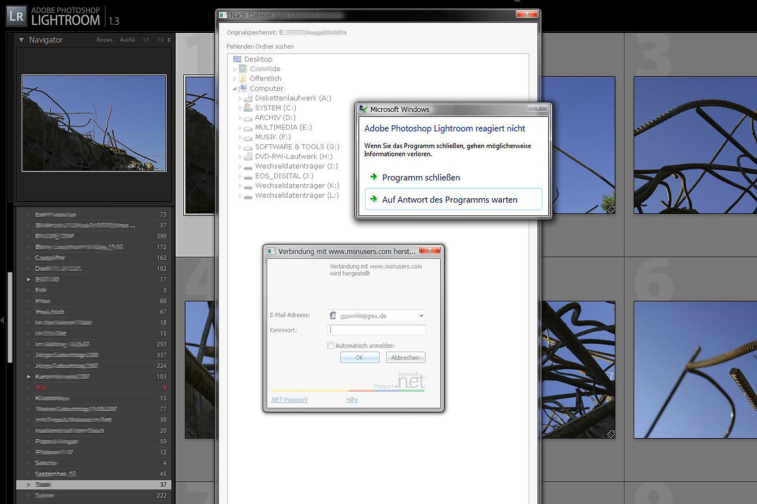
Task: Select Wechseldatenträger (I:) drive icon
Action: click(x=248, y=167)
